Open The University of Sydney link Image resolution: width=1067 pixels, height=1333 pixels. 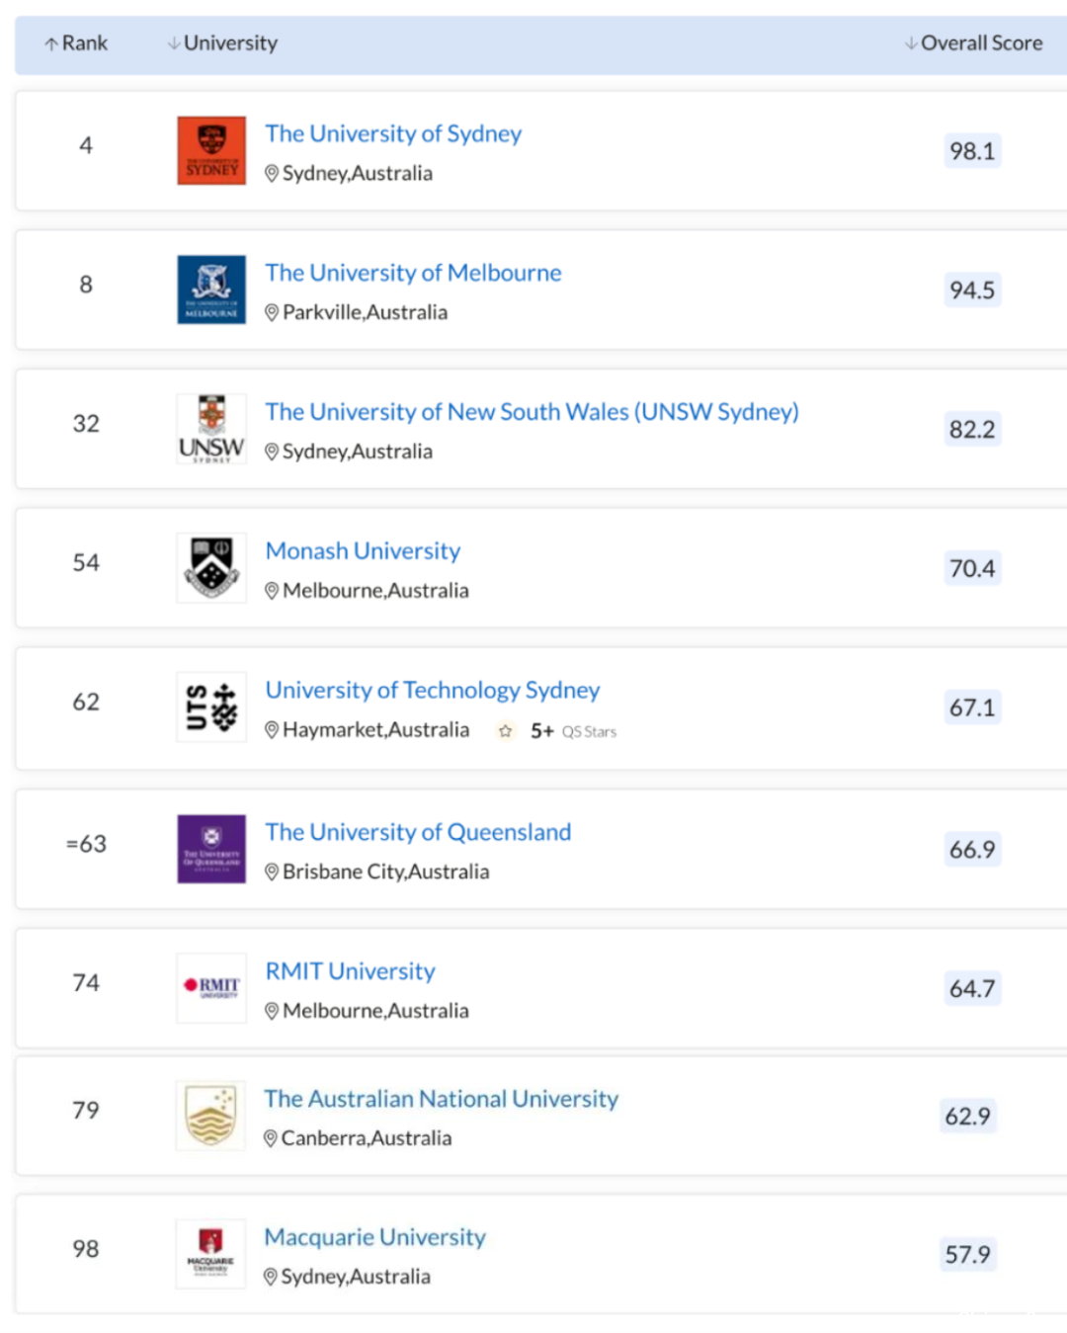pos(393,133)
